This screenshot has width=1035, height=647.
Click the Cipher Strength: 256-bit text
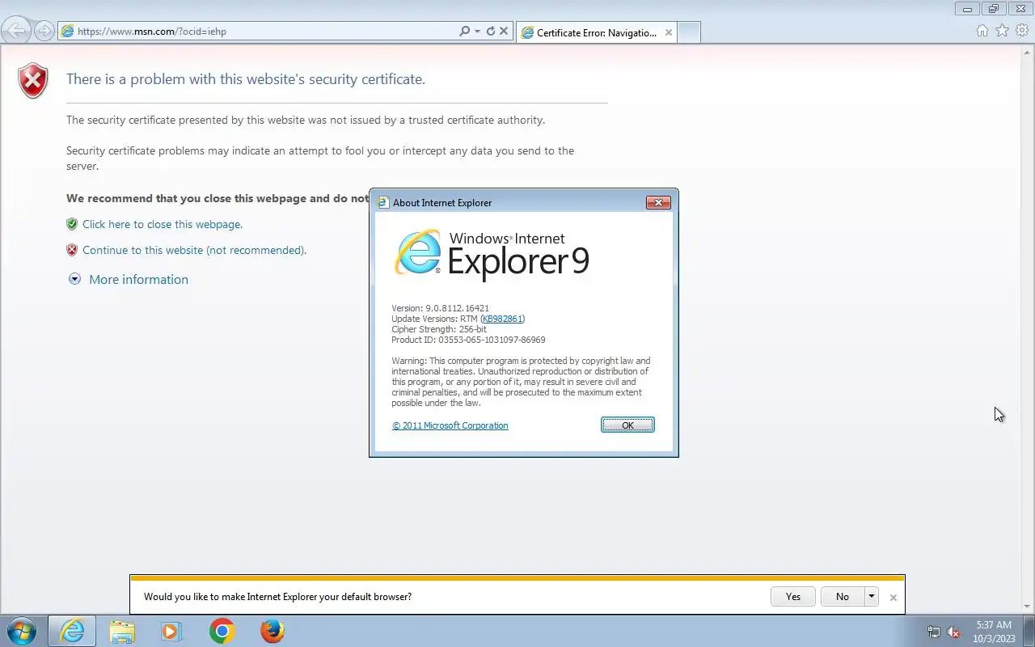pyautogui.click(x=439, y=329)
